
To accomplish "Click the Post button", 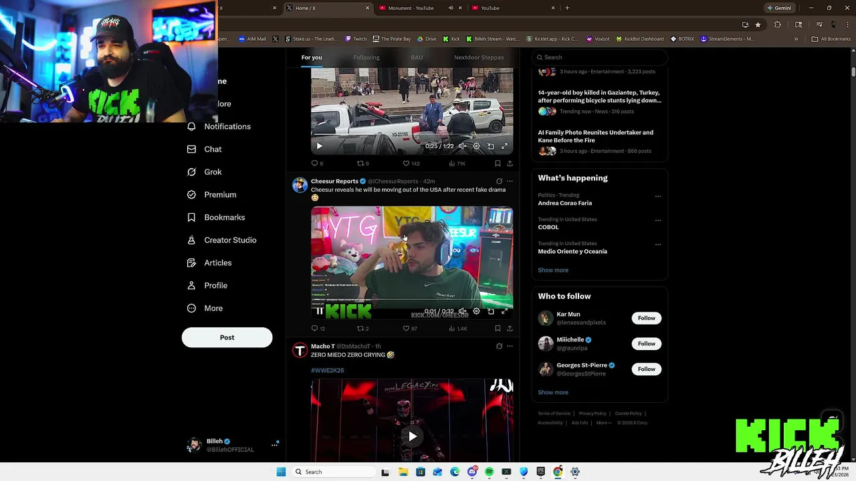I will pyautogui.click(x=227, y=337).
